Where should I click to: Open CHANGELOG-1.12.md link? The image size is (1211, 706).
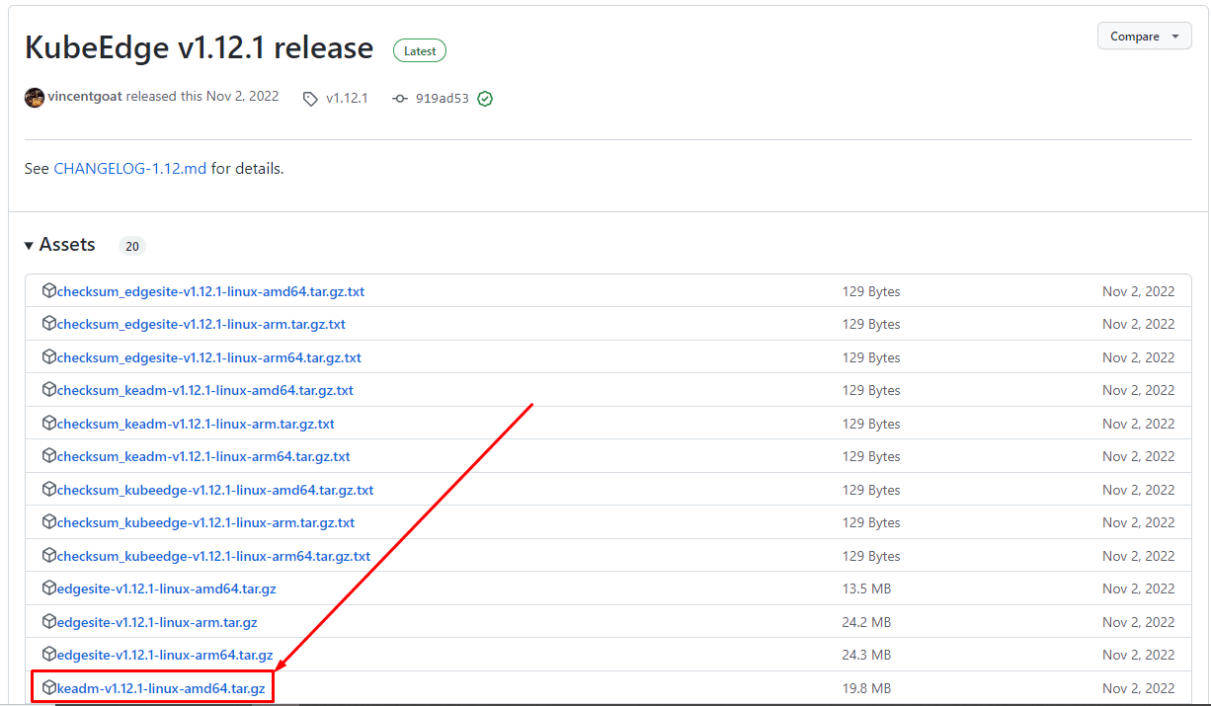[x=130, y=169]
